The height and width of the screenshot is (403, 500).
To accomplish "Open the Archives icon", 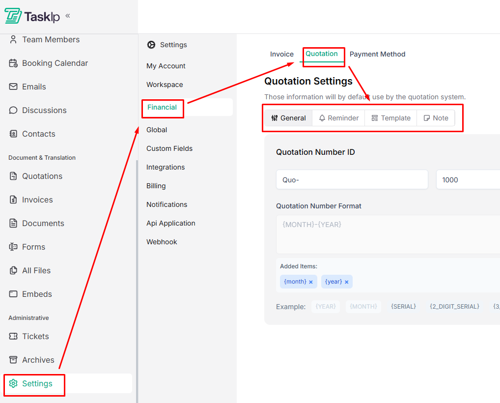I will pos(12,360).
